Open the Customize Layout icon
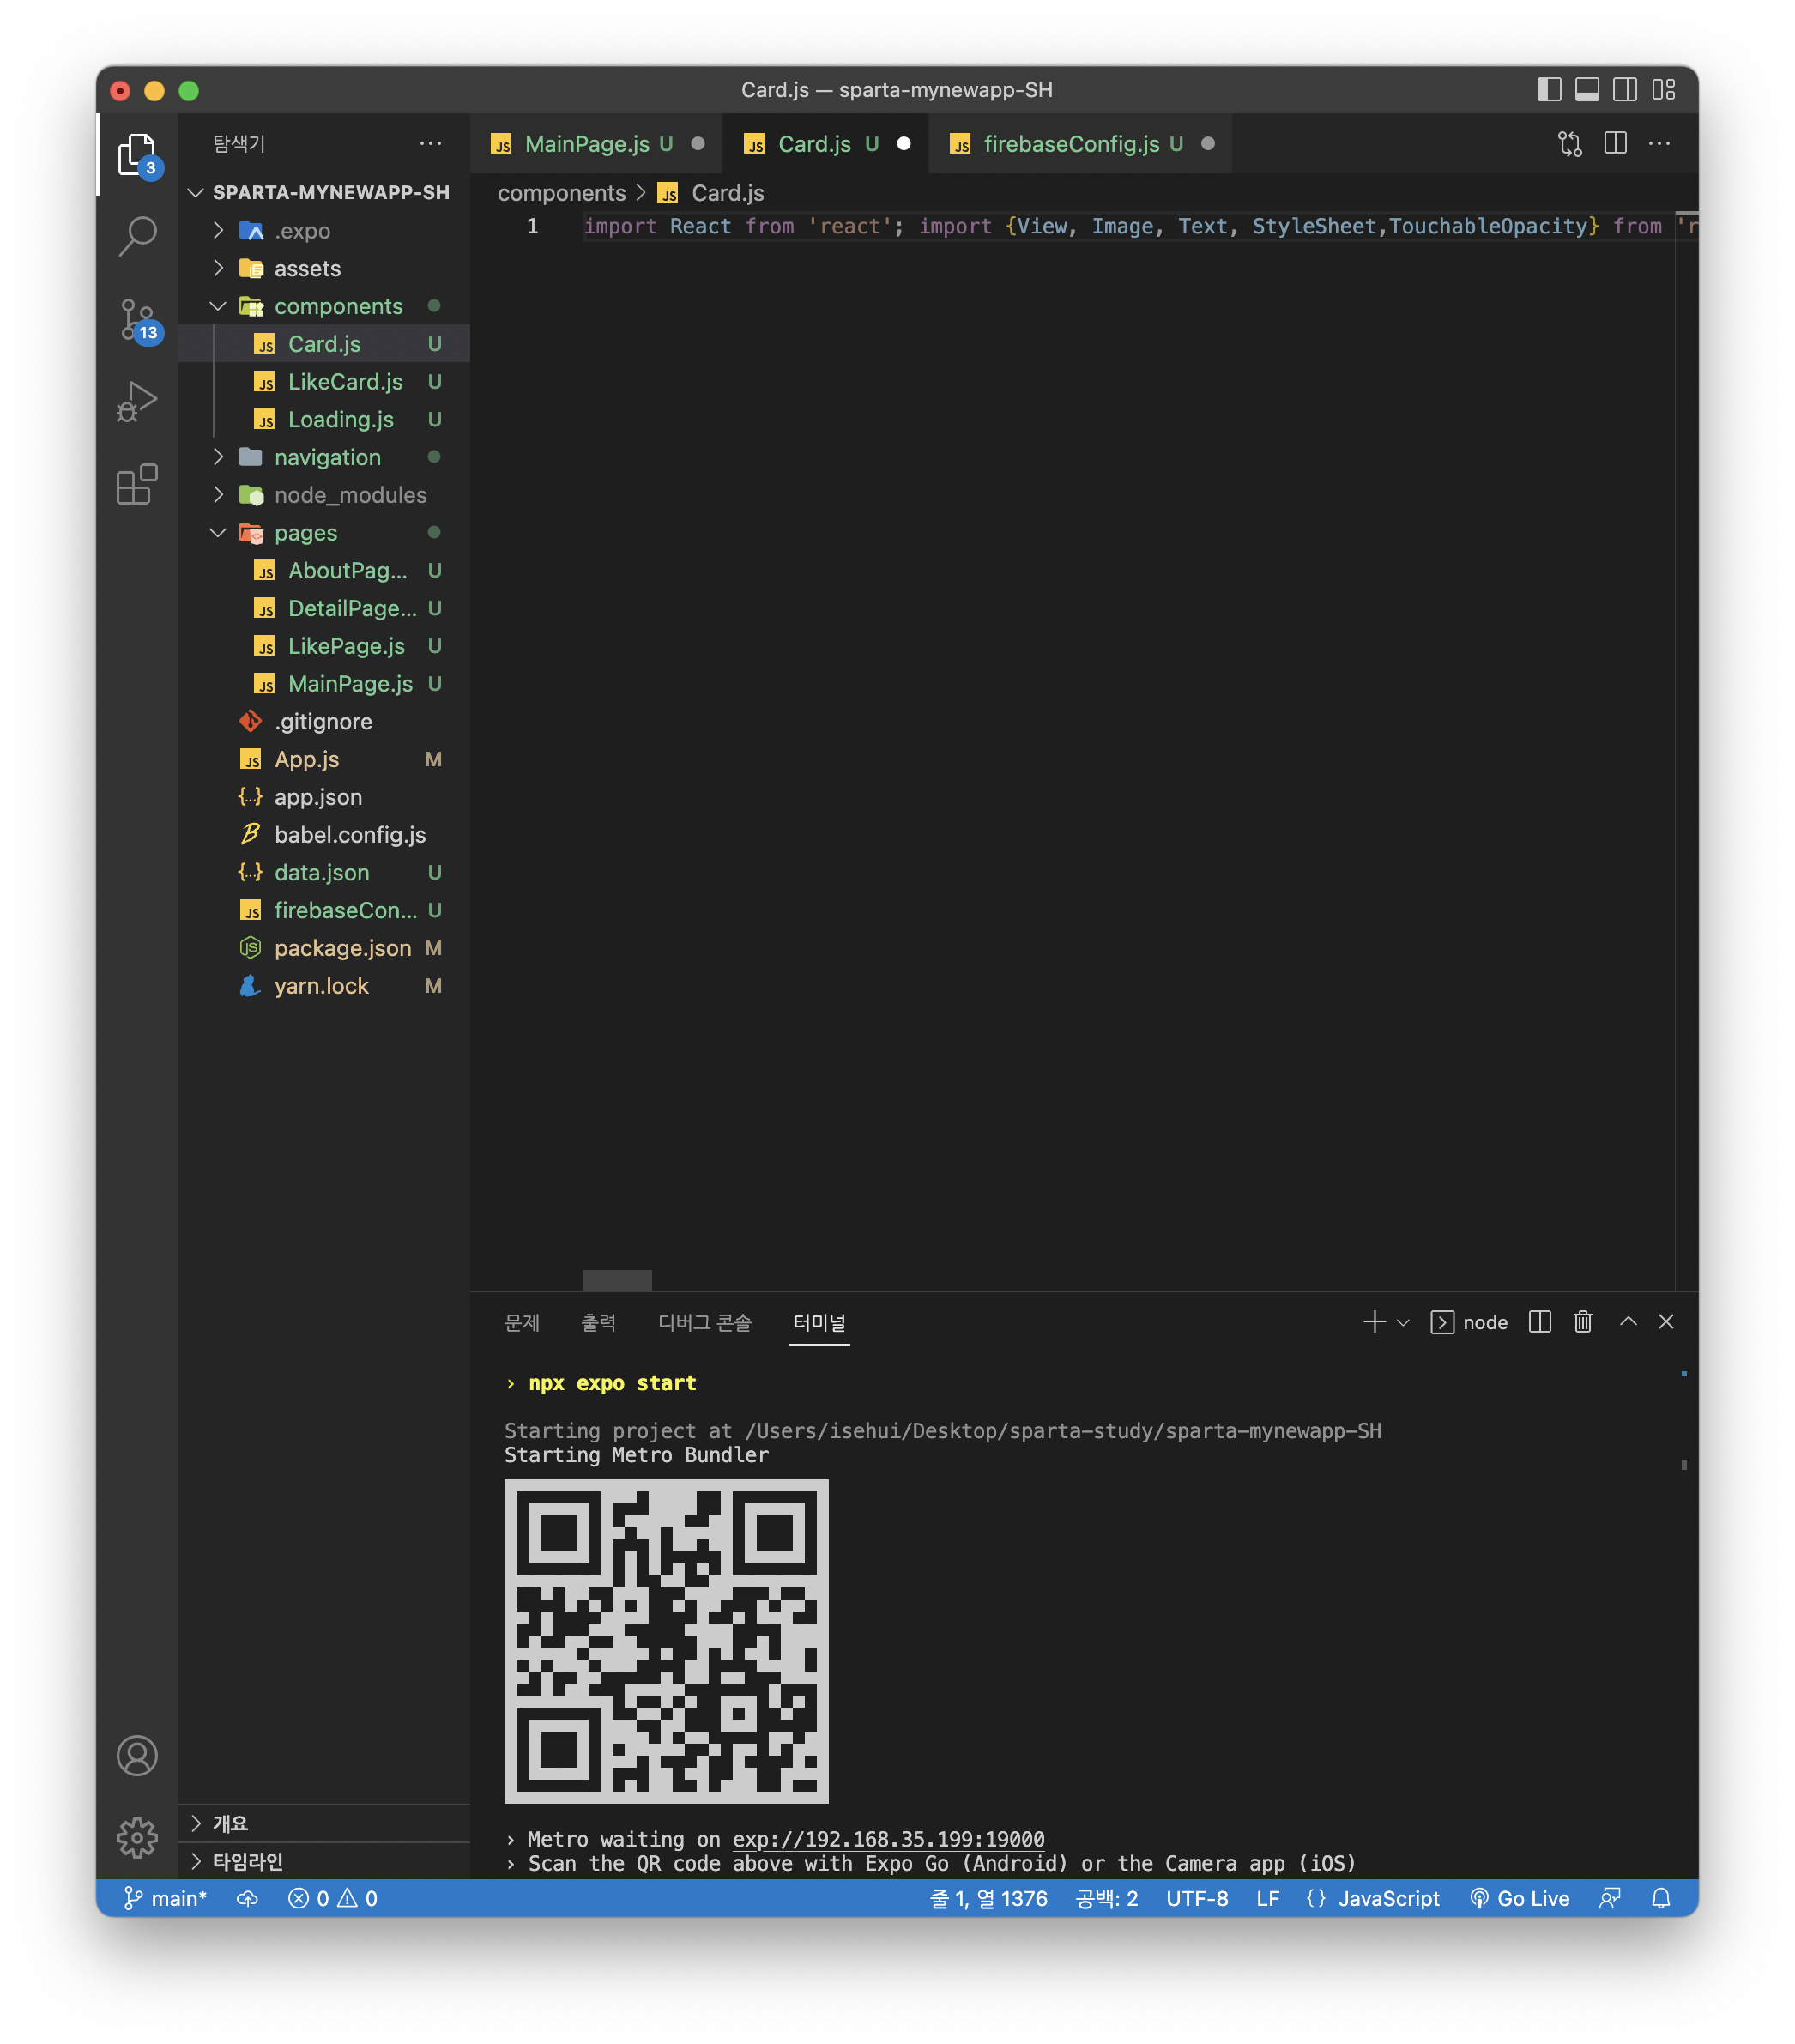The image size is (1795, 2044). click(x=1663, y=90)
